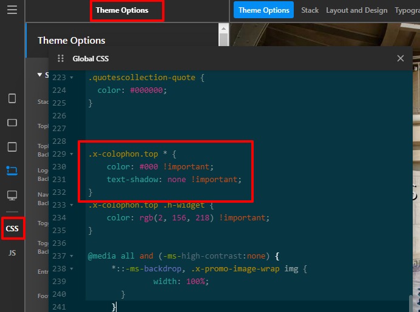Click the @media all rule on line 237
Viewport: 420px width, 312px height.
[178, 256]
